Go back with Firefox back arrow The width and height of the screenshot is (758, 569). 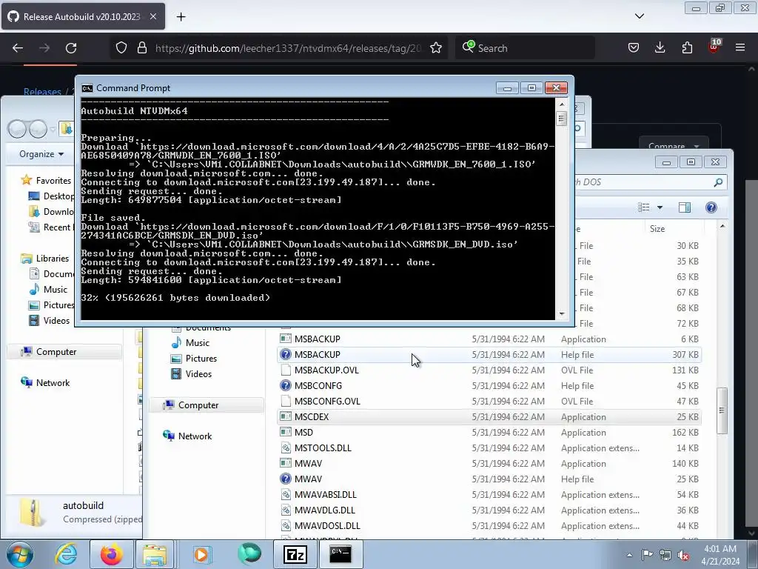point(18,48)
